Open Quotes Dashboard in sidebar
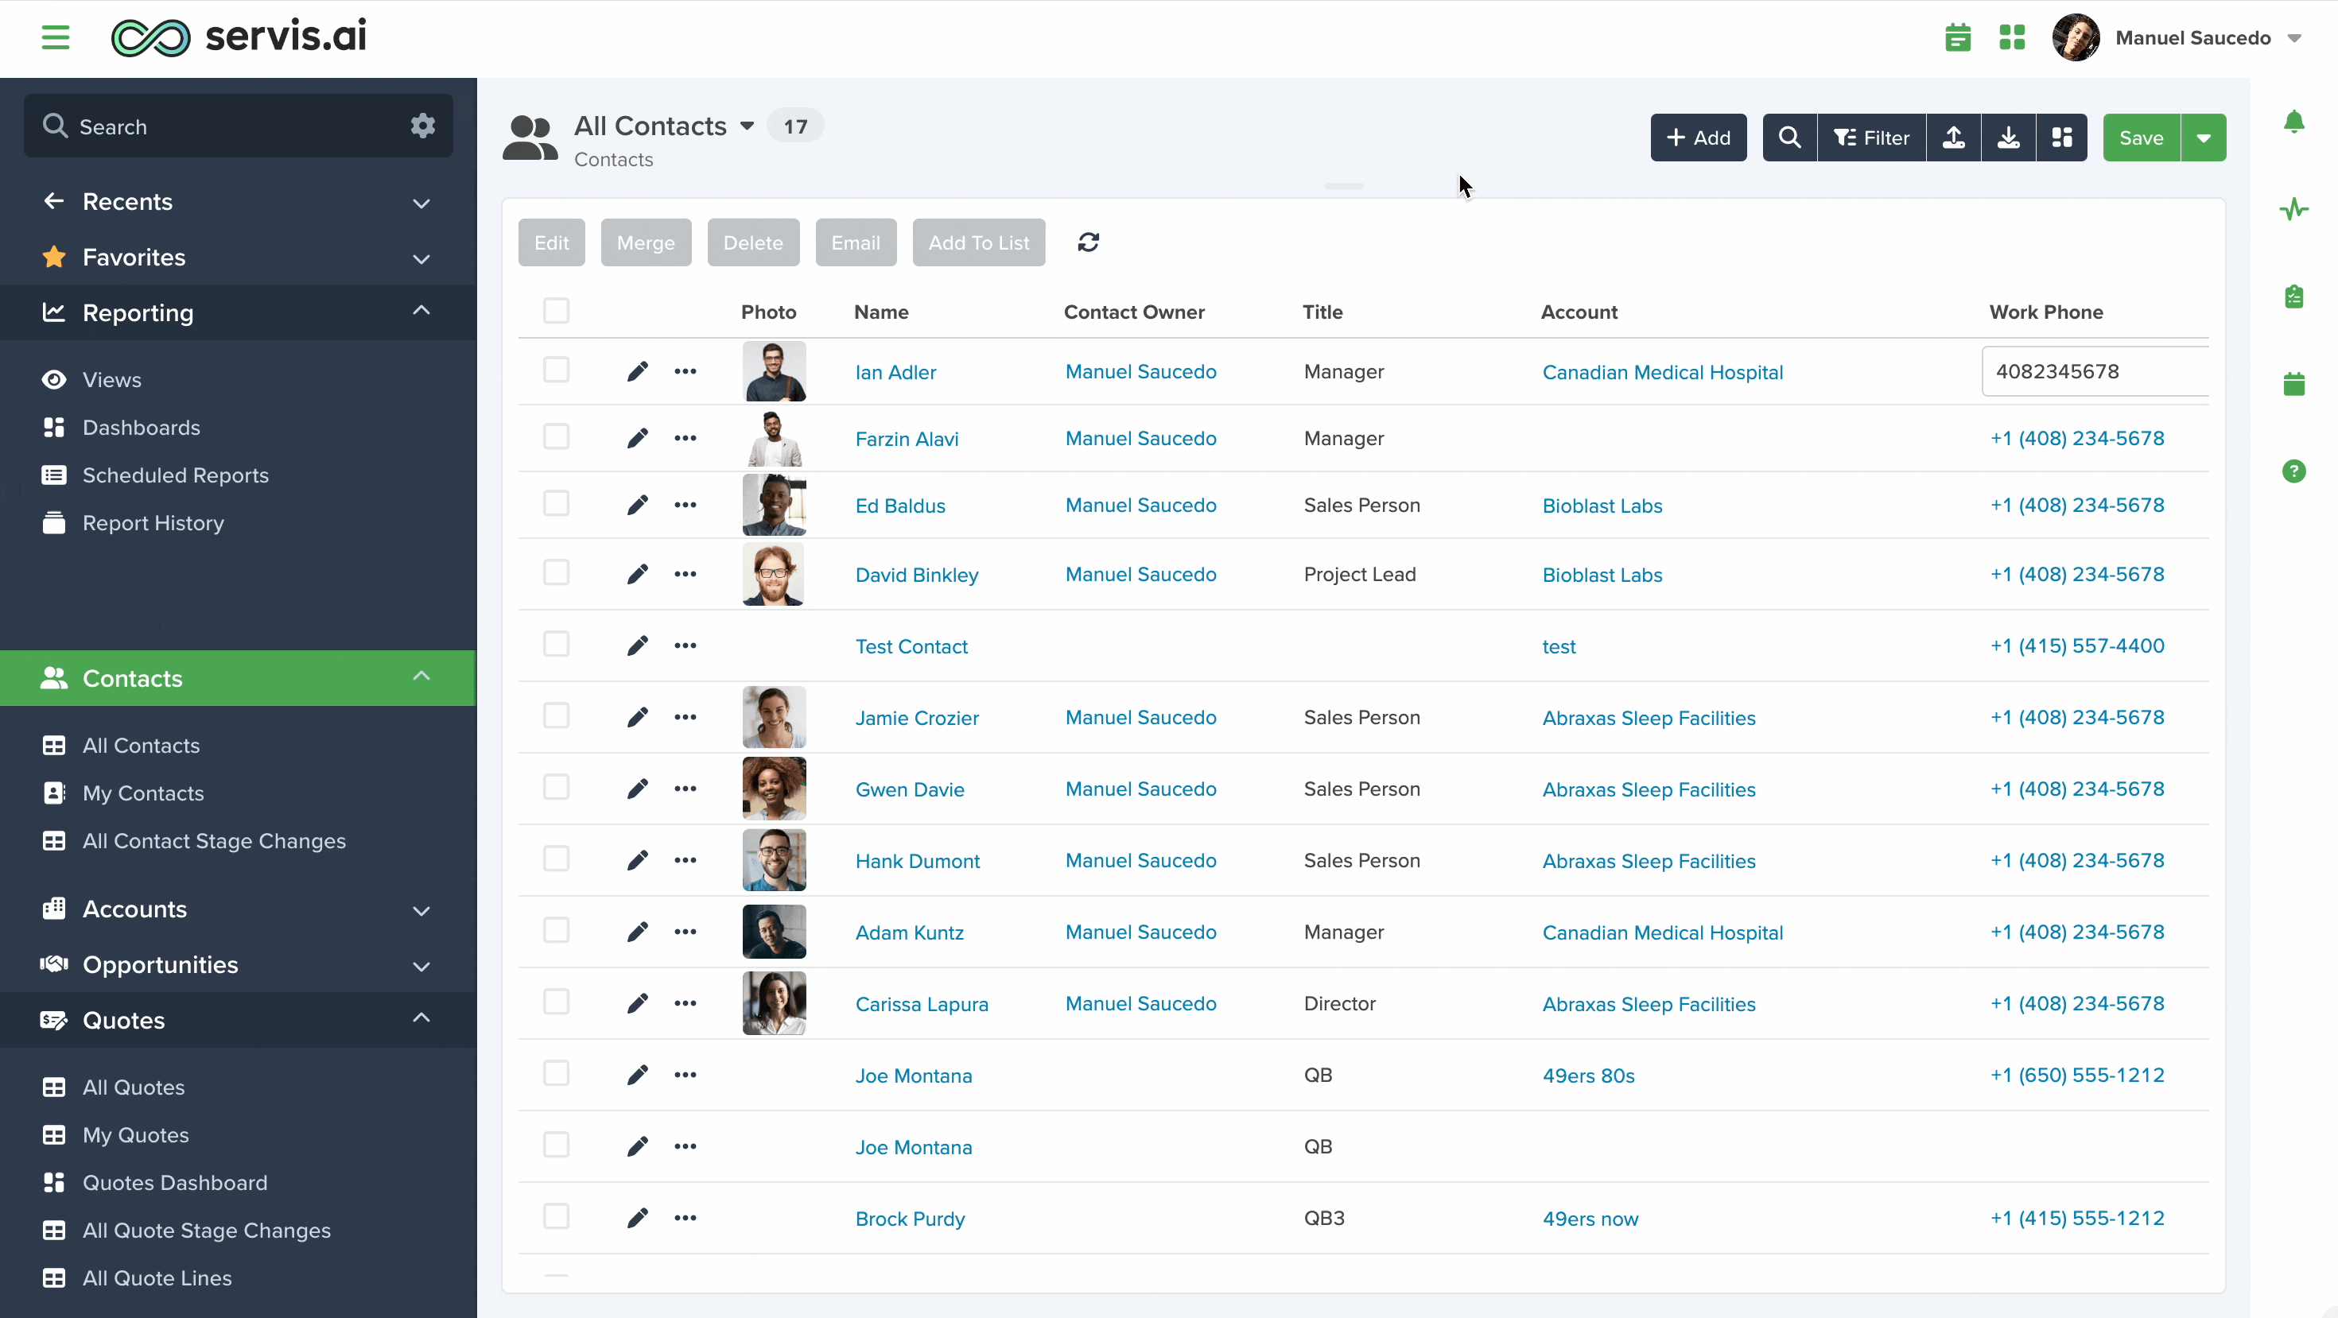This screenshot has height=1318, width=2338. click(x=174, y=1184)
